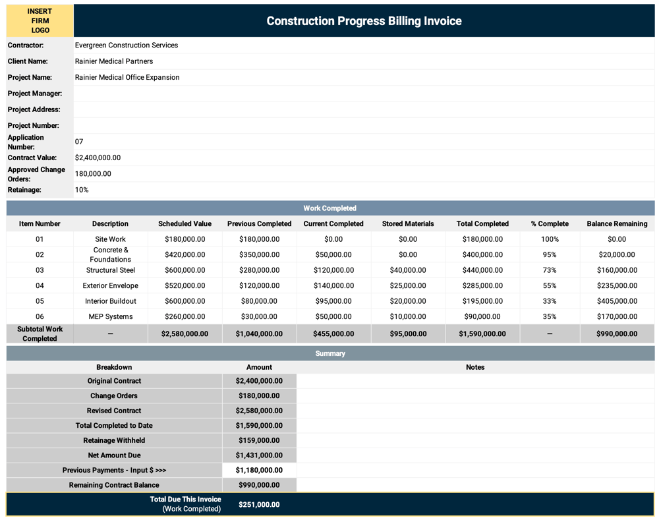659x522 pixels.
Task: Click the Current Completed column header
Action: [333, 223]
